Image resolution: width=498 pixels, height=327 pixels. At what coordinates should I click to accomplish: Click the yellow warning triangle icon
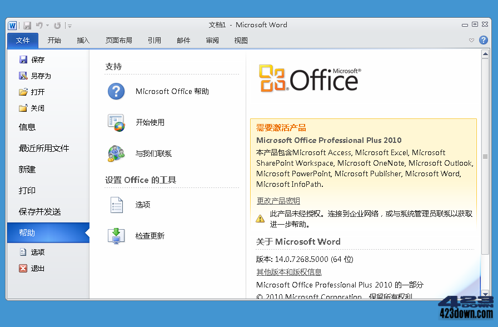point(260,219)
